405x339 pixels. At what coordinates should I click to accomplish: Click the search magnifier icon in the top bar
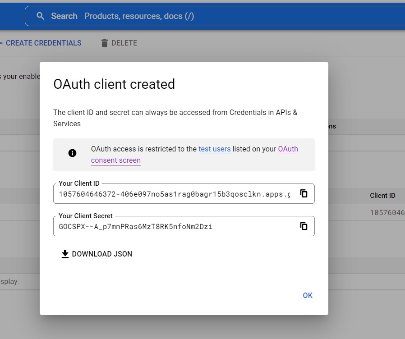pos(41,16)
